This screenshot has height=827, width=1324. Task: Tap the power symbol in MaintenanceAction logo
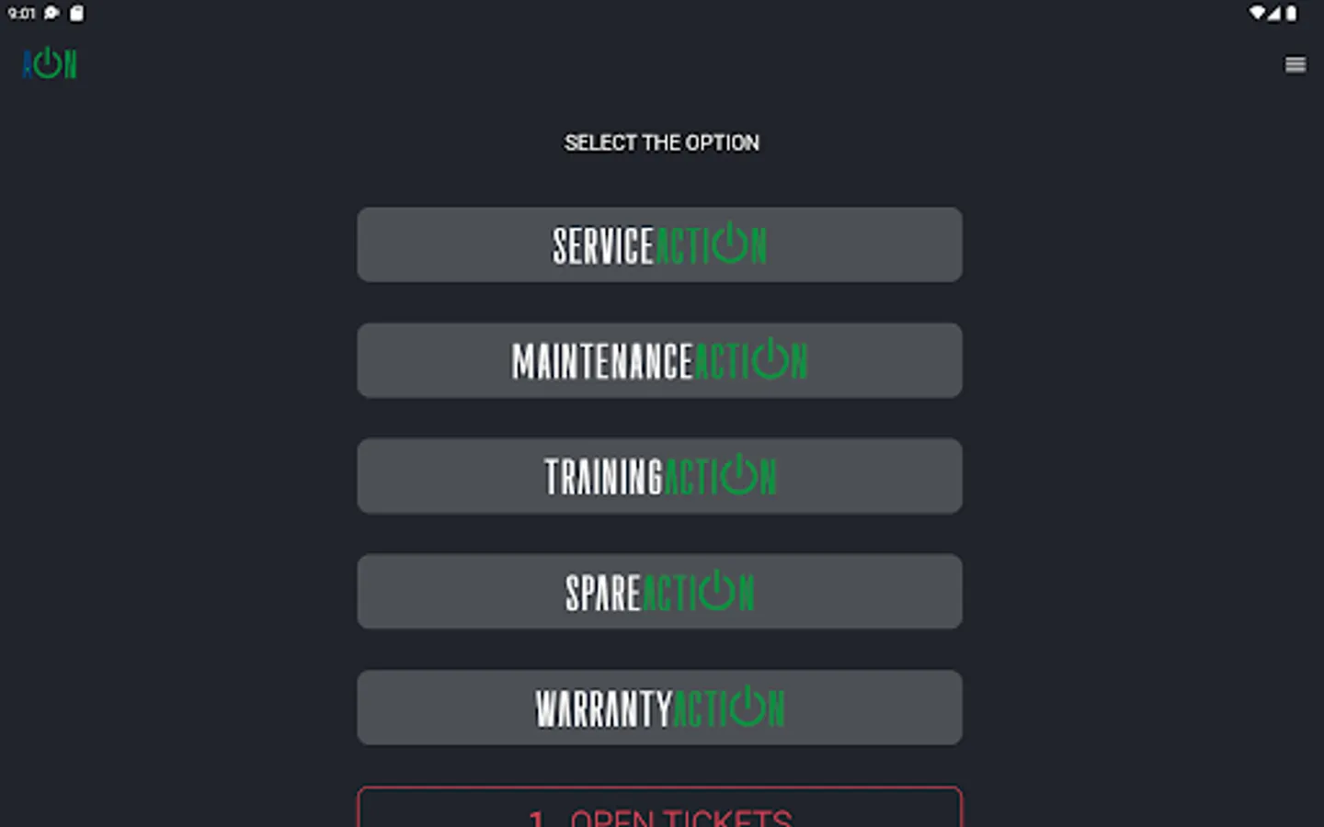[770, 359]
